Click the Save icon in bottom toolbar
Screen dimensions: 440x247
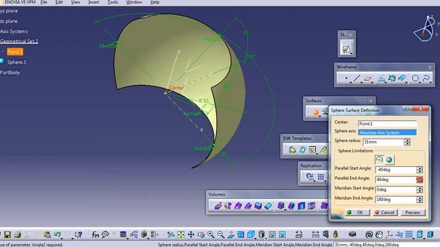7,235
